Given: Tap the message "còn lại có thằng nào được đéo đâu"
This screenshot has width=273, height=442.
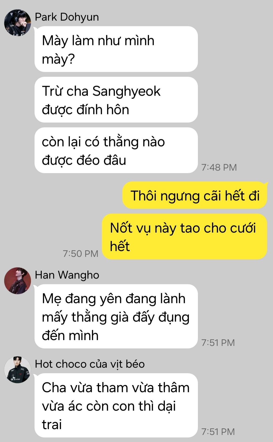Looking at the screenshot, I should click(x=116, y=150).
